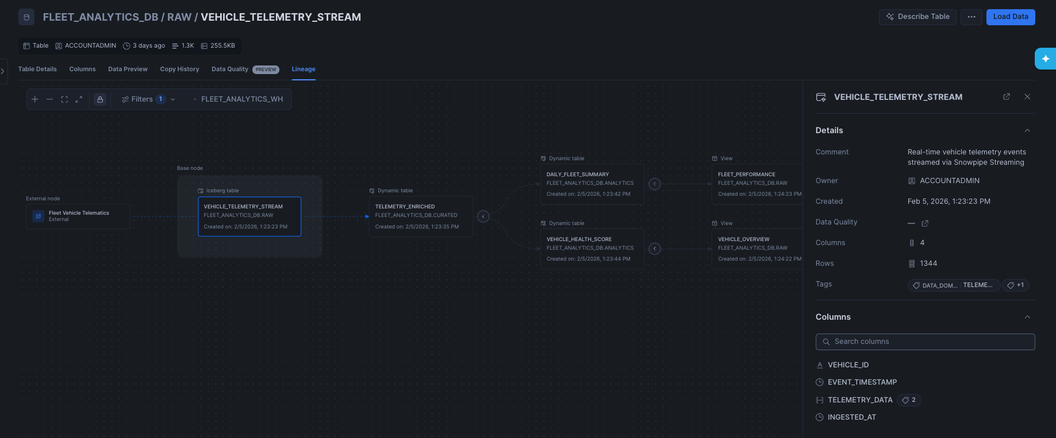Image resolution: width=1056 pixels, height=438 pixels.
Task: Collapse the Details section in the side panel
Action: coord(1027,130)
